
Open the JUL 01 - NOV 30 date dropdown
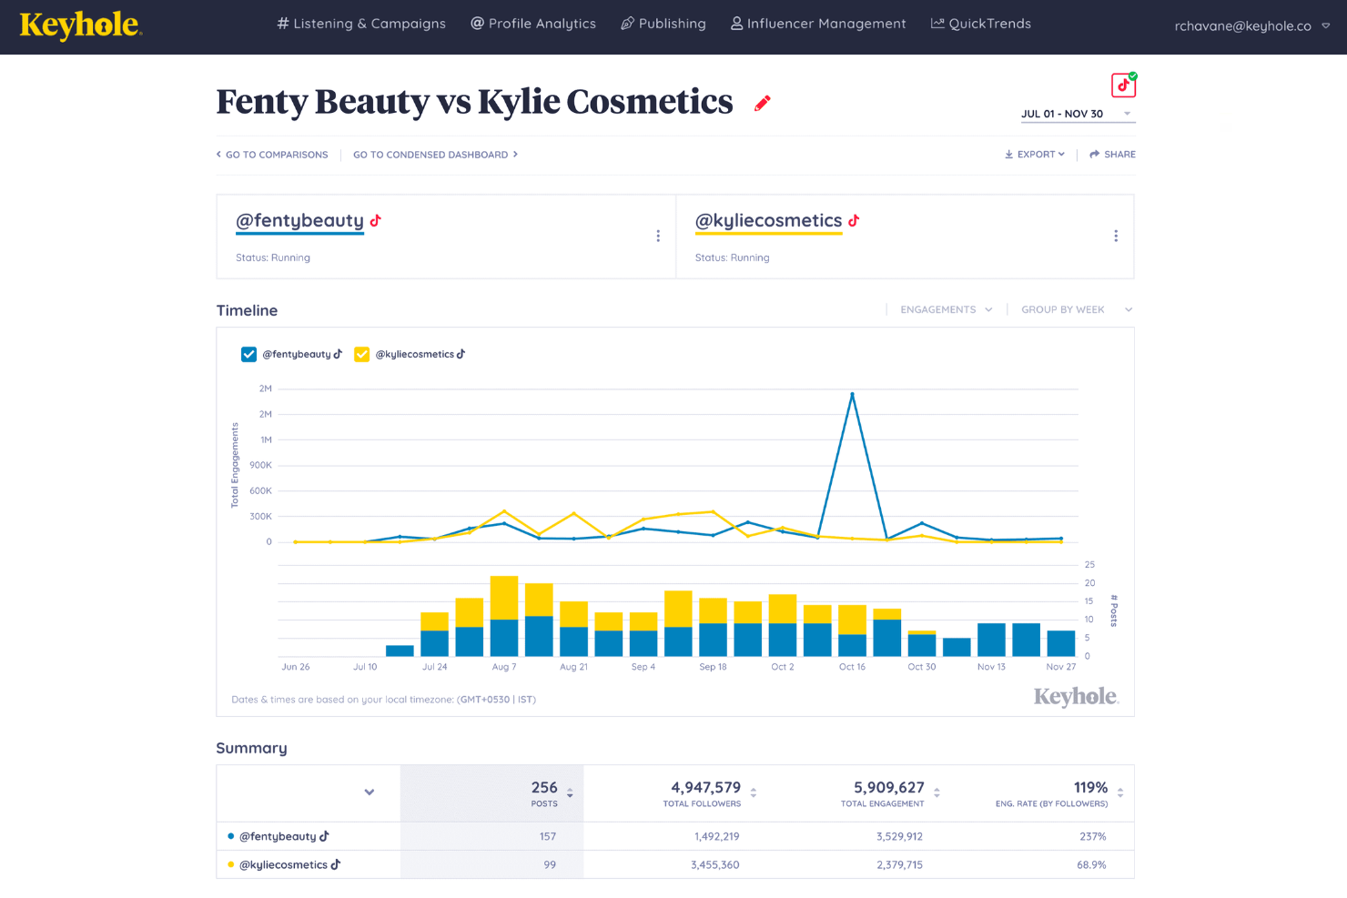[x=1077, y=115]
